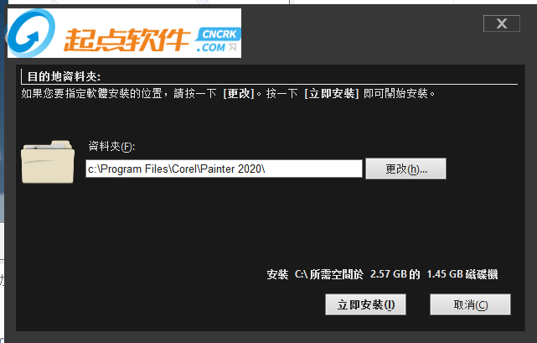The height and width of the screenshot is (343, 537).
Task: Click the [立即安裝] text in the instructions
Action: click(x=332, y=93)
